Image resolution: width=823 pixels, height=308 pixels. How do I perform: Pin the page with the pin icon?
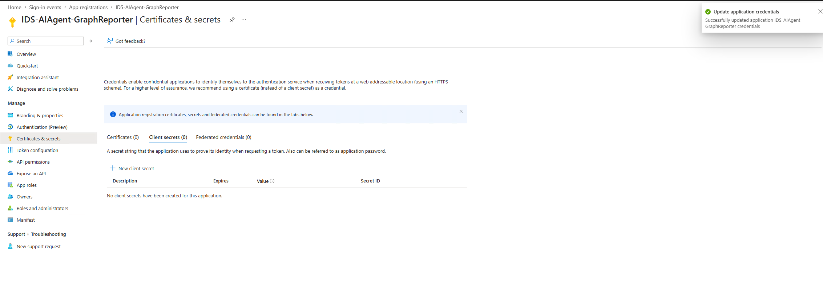tap(232, 20)
